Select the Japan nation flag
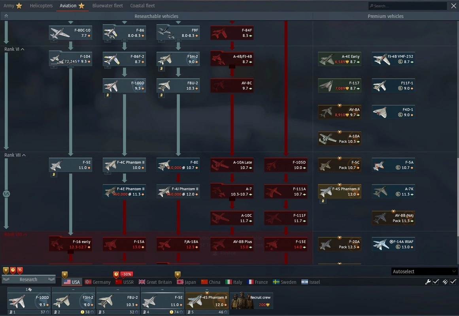This screenshot has height=316, width=459. pos(186,282)
